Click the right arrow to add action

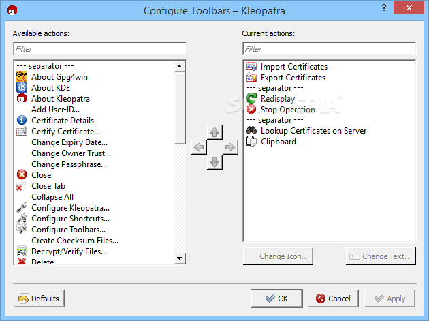click(230, 147)
